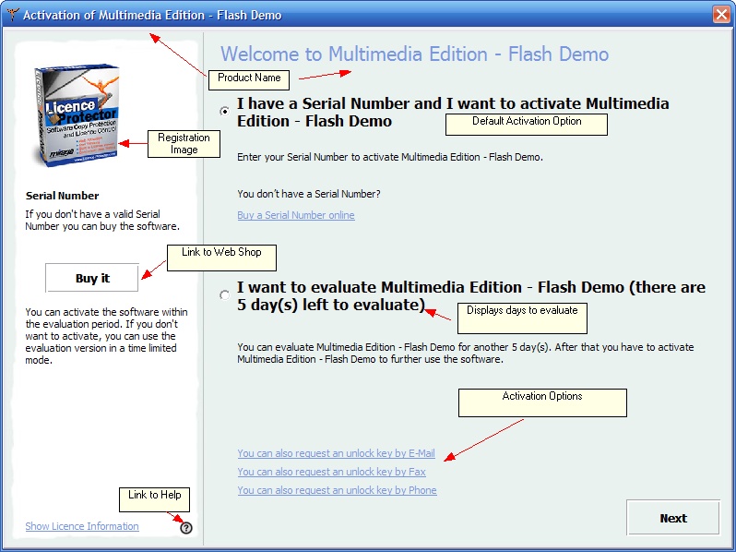
Task: Close the activation dialog window
Action: pyautogui.click(x=721, y=15)
